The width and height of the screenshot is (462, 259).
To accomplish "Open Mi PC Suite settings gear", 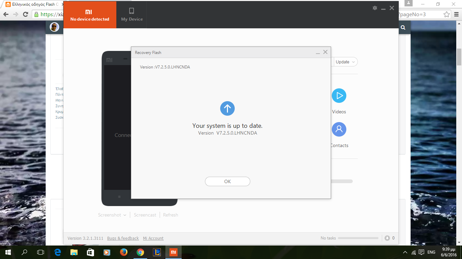I will point(375,8).
